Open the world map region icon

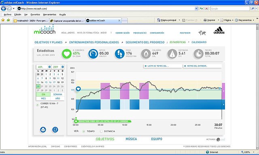click(x=202, y=33)
